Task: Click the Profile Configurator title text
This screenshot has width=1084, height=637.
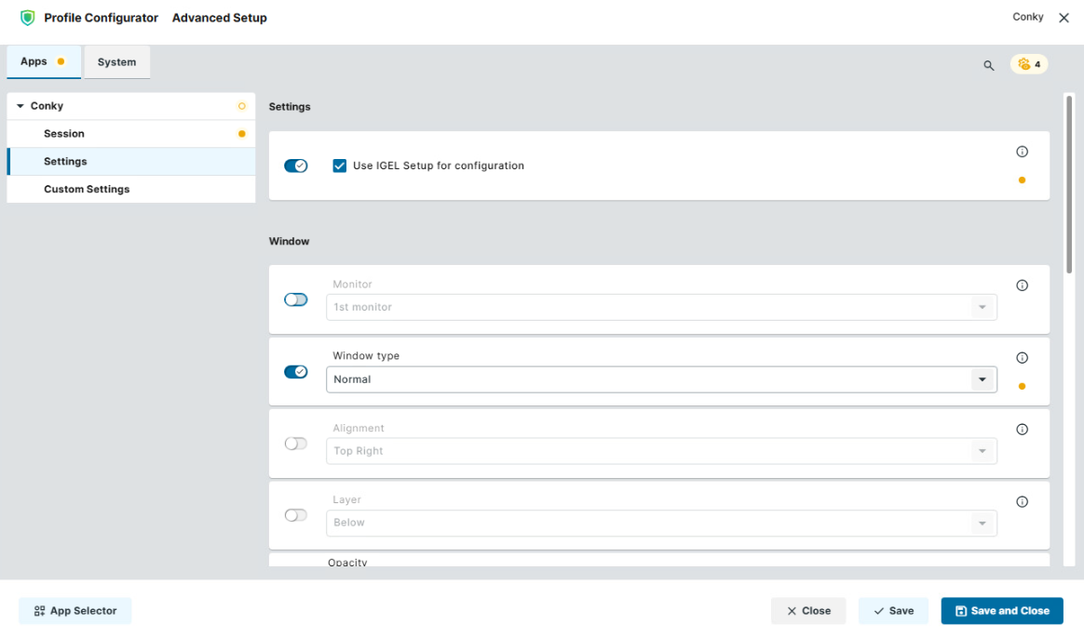Action: pos(101,18)
